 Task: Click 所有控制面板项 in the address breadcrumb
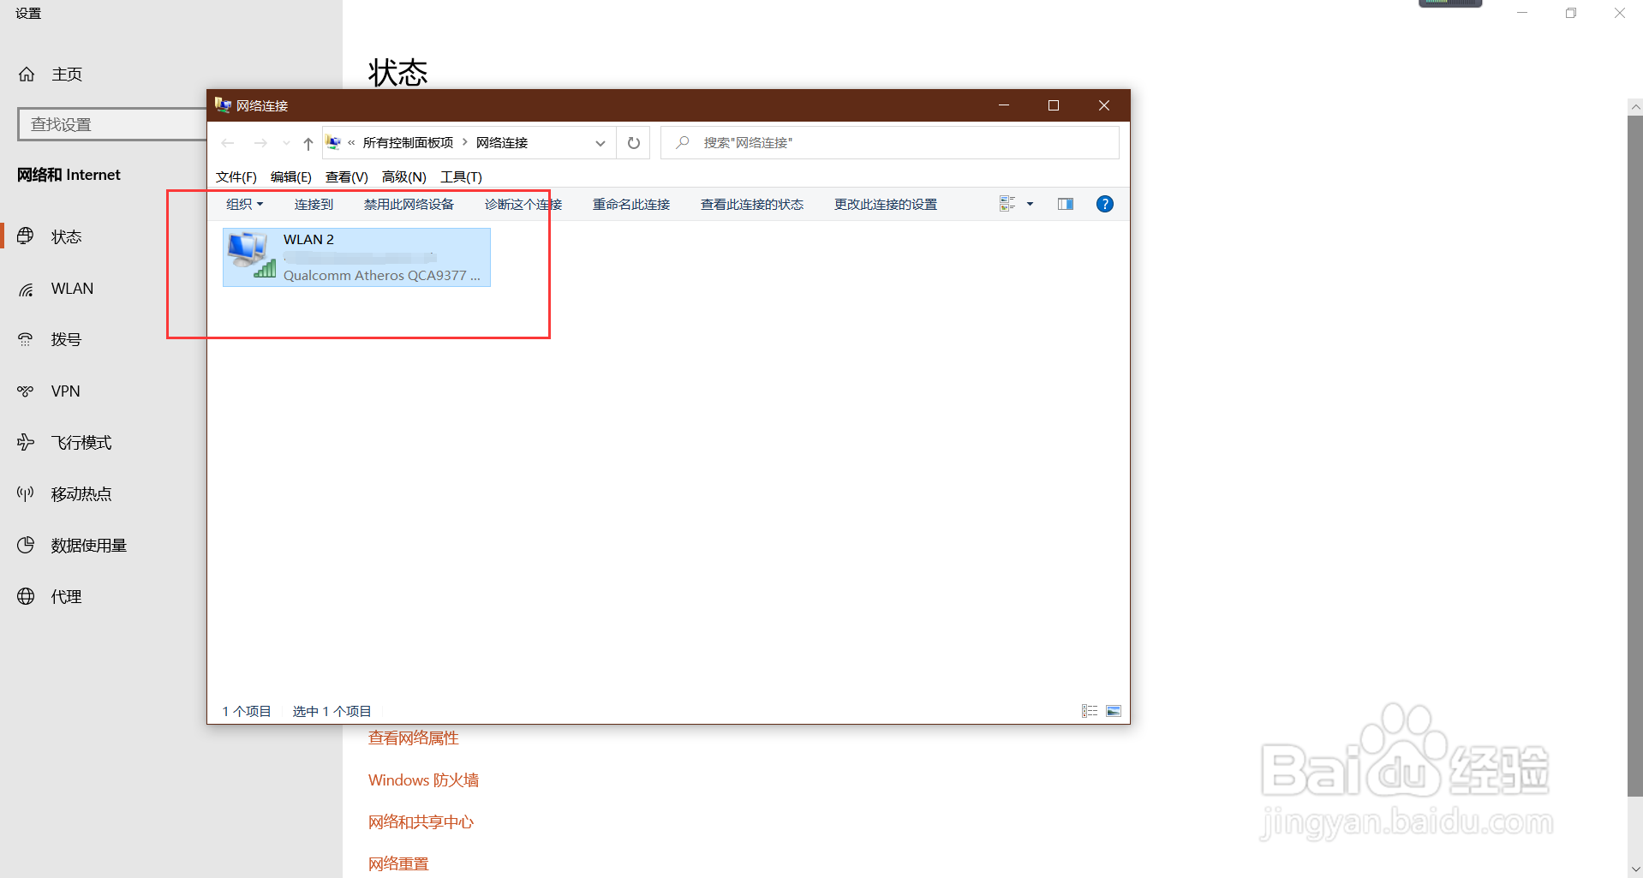(x=408, y=143)
